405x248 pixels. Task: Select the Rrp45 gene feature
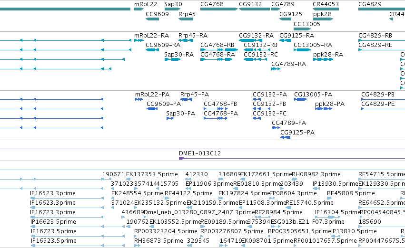pos(186,19)
